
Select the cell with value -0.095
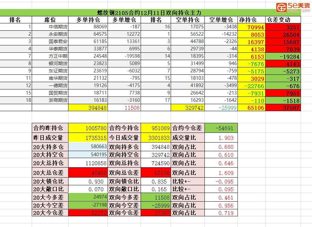(221, 181)
